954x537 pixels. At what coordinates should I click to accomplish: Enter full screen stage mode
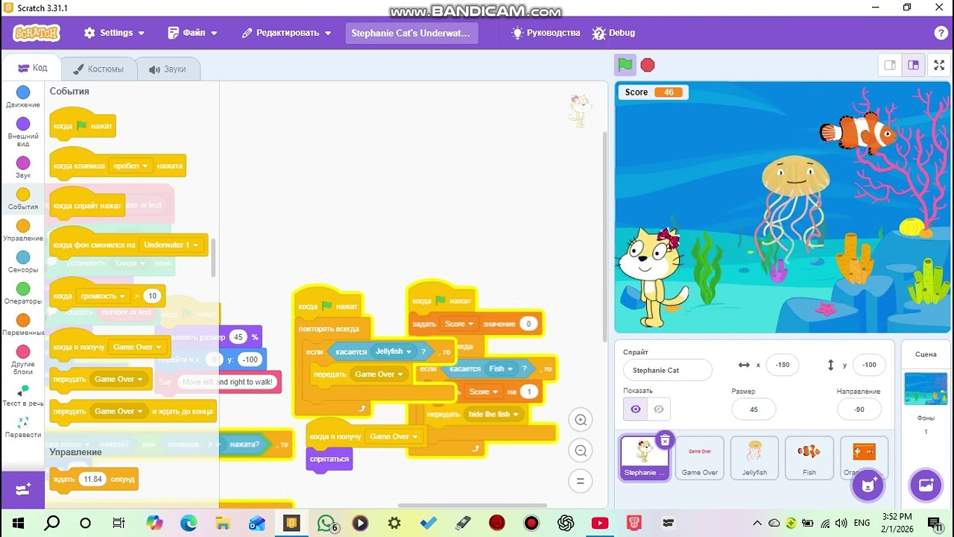point(938,65)
